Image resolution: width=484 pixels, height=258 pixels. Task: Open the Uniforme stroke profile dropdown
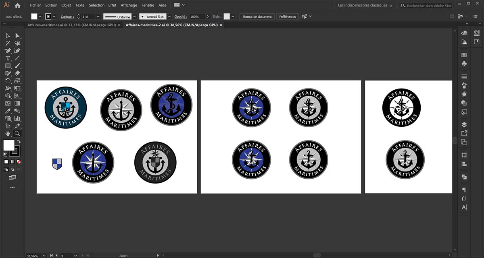click(135, 17)
